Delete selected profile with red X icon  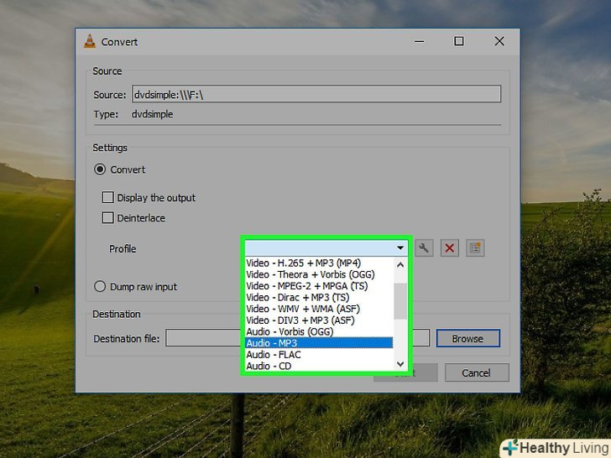coord(449,248)
